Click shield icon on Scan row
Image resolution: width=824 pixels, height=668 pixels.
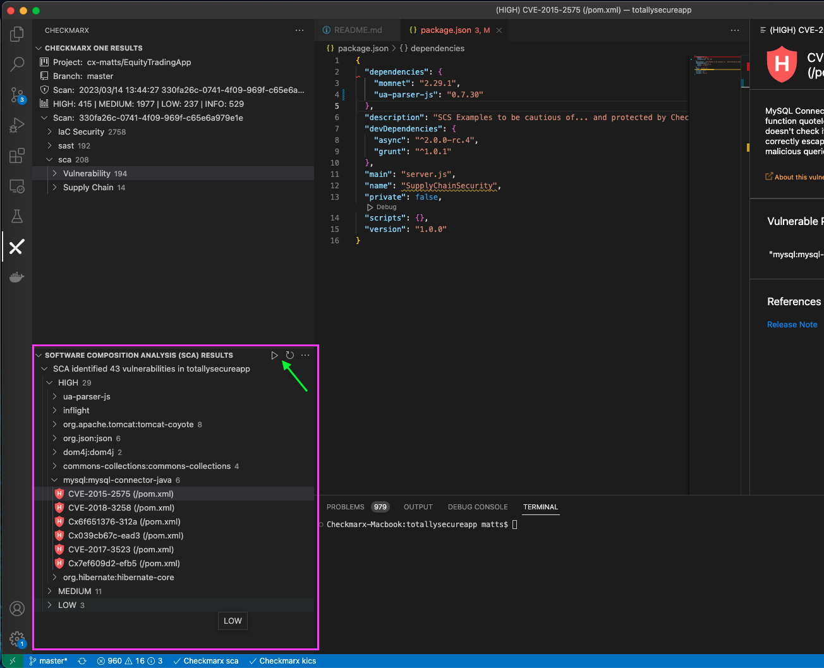[x=44, y=90]
